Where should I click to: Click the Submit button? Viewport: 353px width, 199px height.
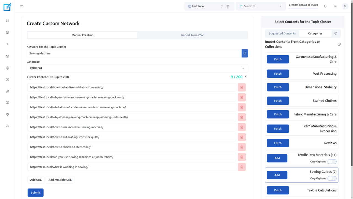(x=35, y=192)
